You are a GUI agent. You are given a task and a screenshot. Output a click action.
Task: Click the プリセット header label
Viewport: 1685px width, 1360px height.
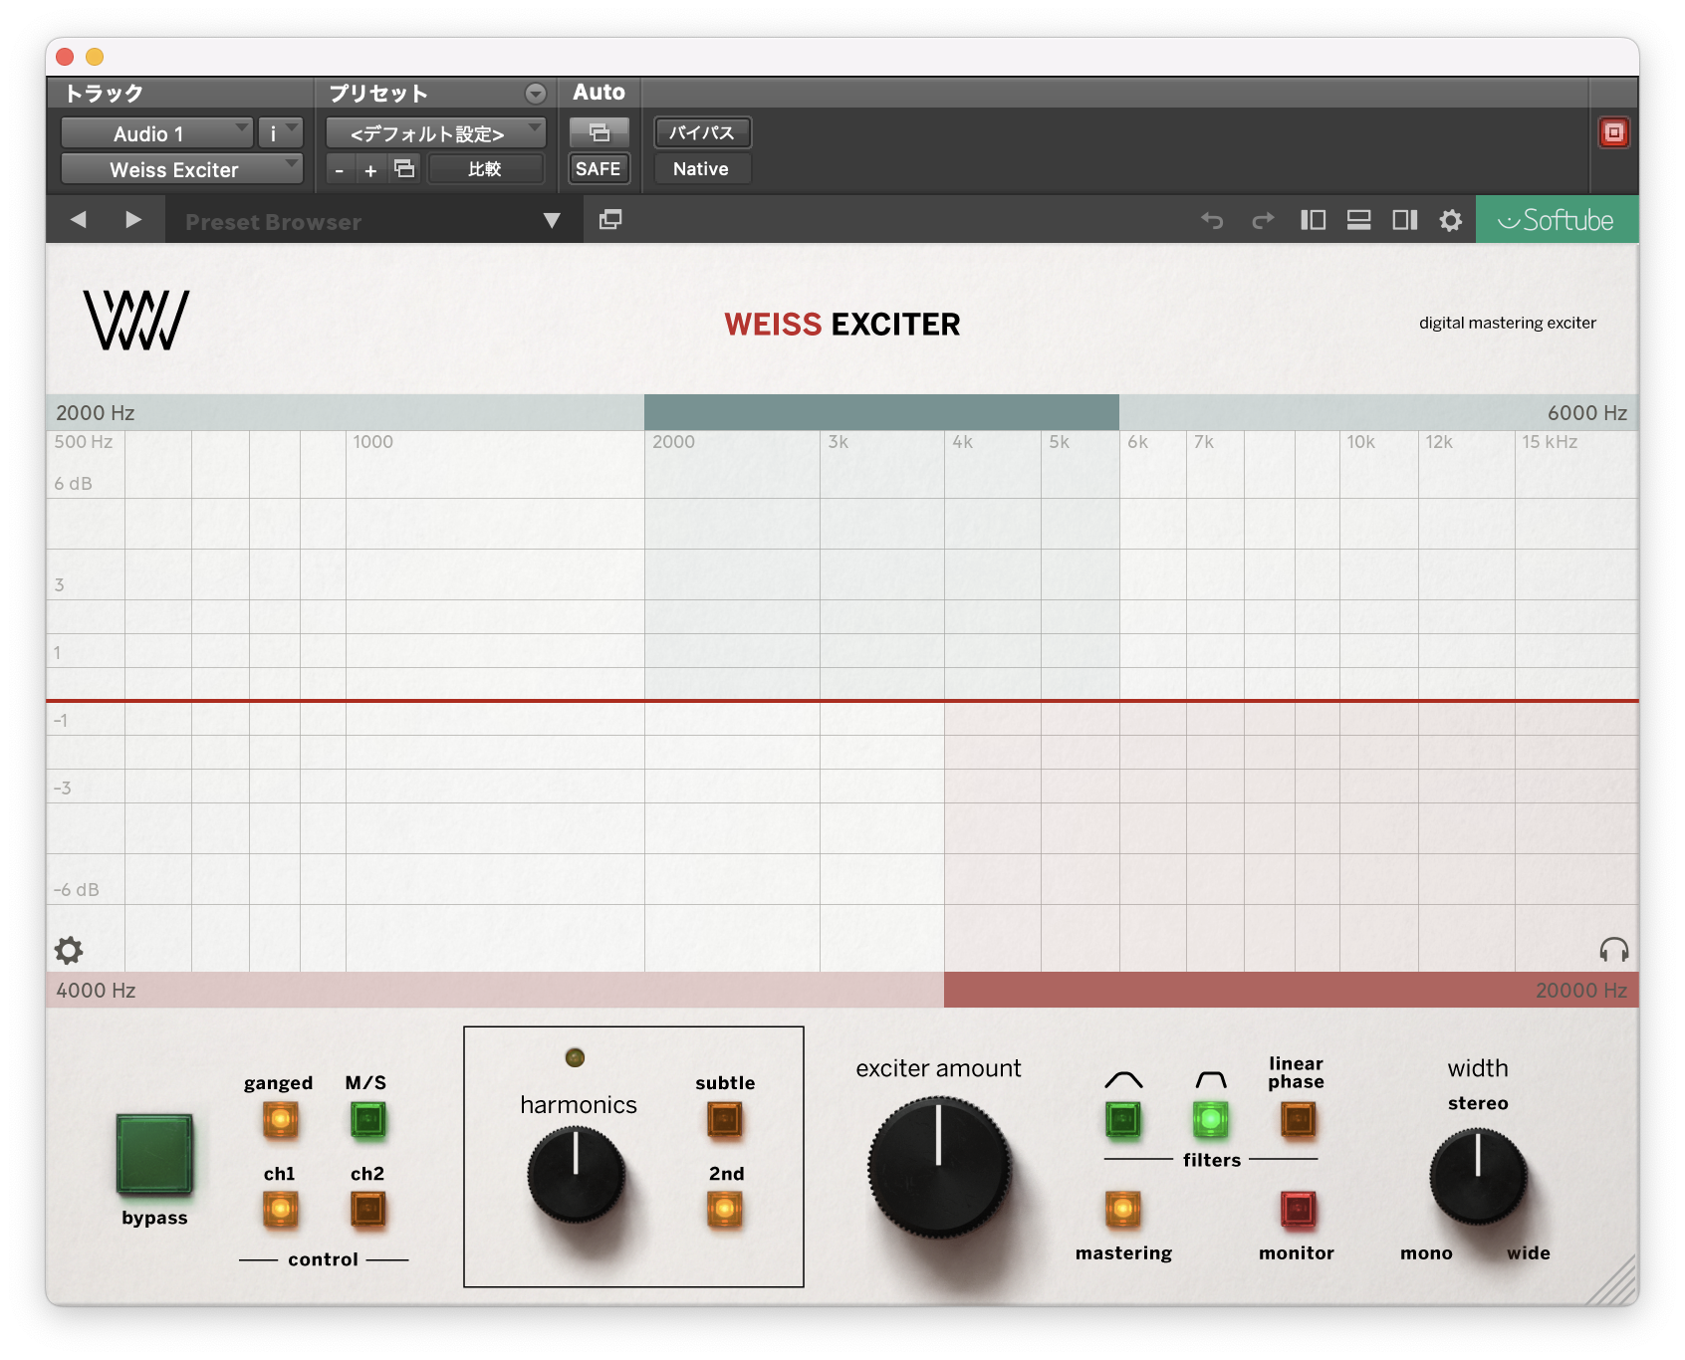click(378, 94)
